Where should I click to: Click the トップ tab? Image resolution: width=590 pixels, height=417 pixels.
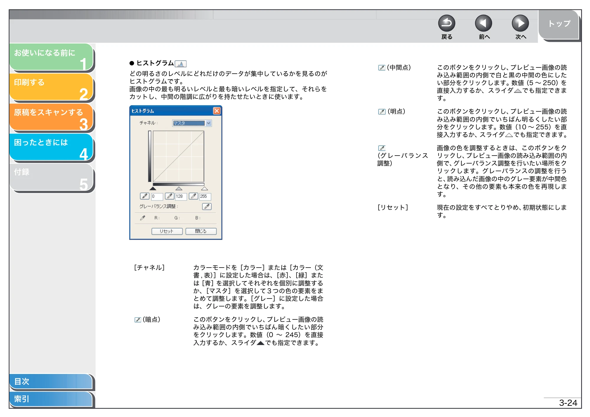(x=559, y=25)
